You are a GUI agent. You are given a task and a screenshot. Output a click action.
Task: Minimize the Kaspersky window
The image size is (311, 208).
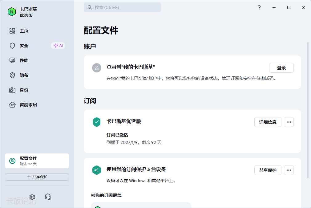point(274,7)
